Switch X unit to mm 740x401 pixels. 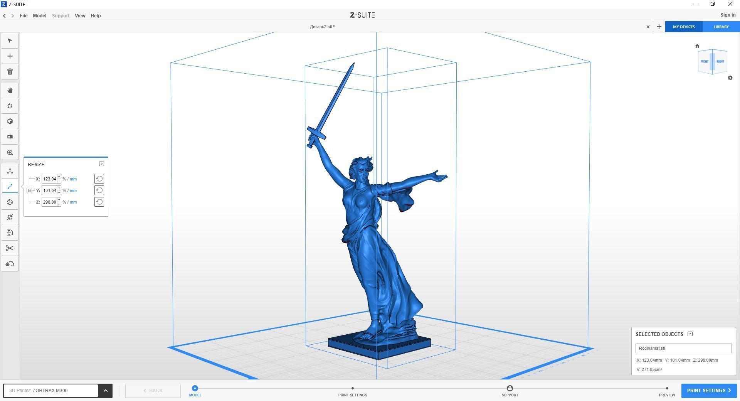tap(73, 179)
